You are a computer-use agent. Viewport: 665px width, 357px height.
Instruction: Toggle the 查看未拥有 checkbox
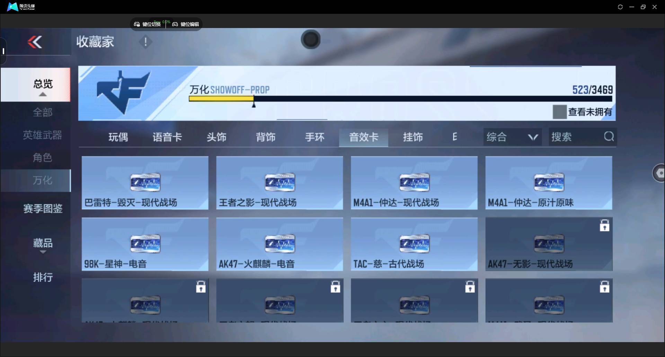(559, 112)
